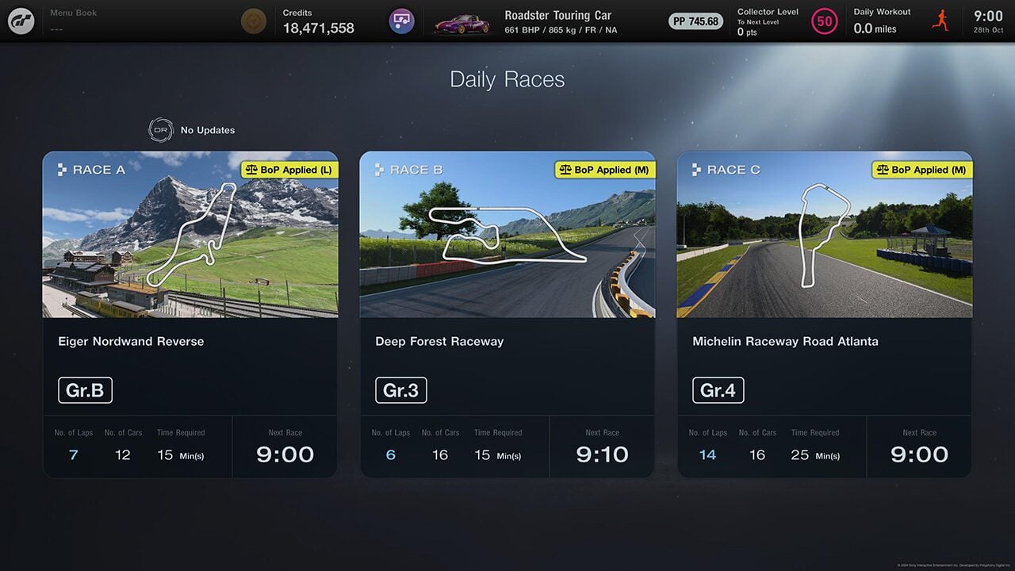Click the Gran Turismo logo icon
Screen dimensions: 1015x571
point(21,21)
